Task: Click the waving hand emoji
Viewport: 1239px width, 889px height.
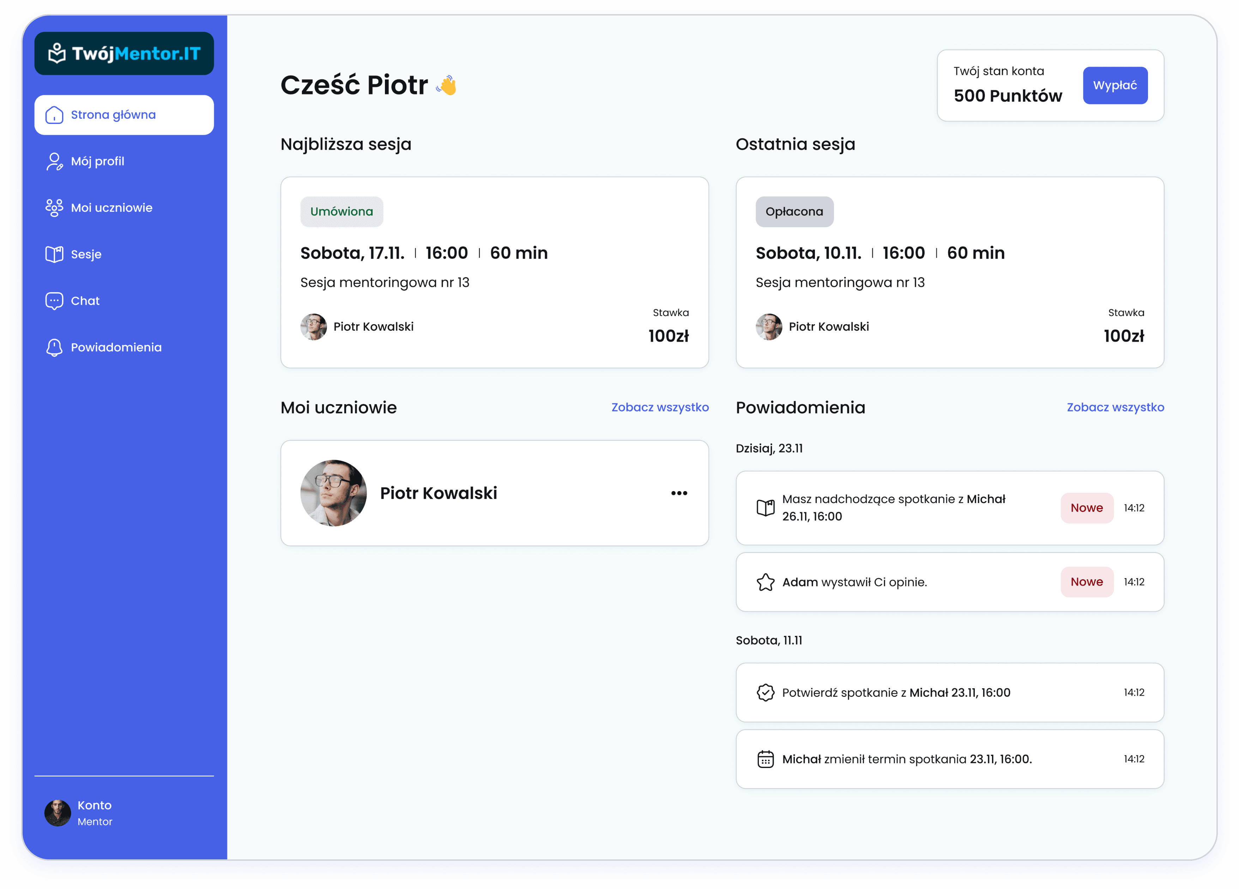Action: (x=447, y=85)
